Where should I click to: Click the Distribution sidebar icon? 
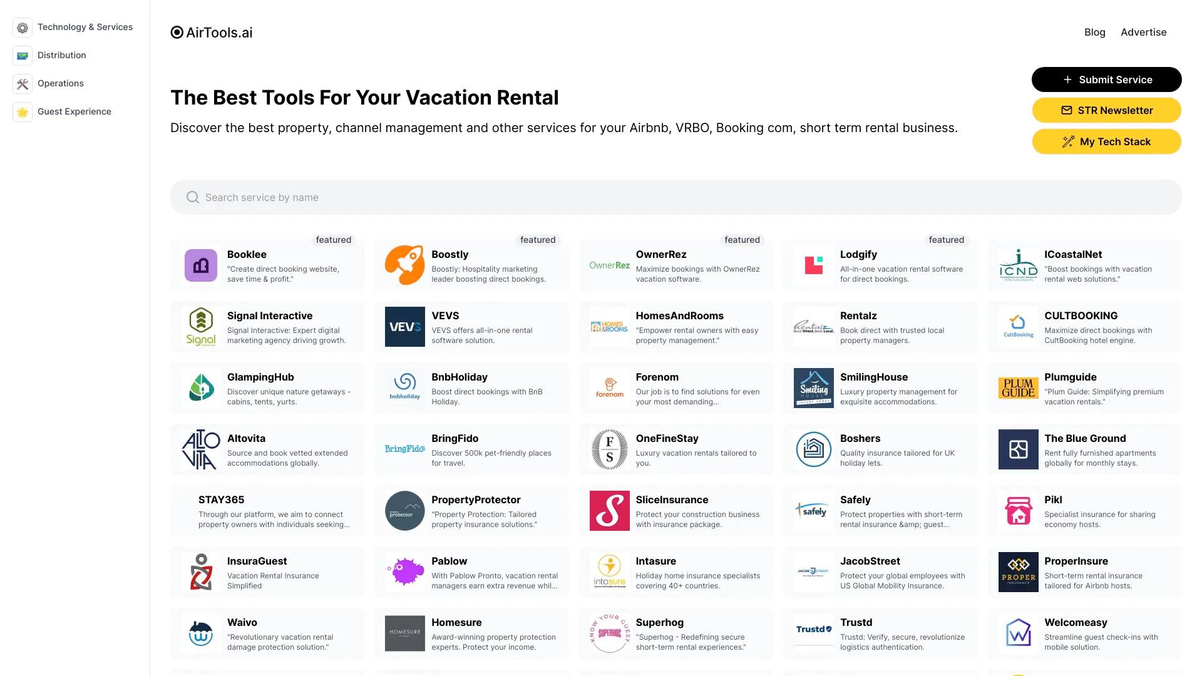pos(23,54)
